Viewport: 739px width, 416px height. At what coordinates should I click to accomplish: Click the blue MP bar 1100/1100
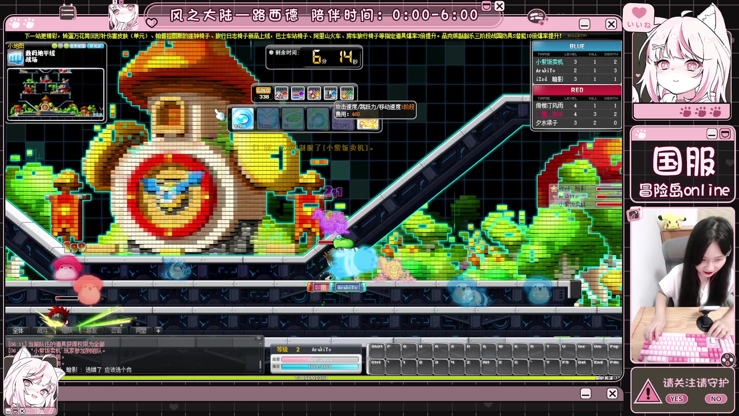click(x=320, y=367)
